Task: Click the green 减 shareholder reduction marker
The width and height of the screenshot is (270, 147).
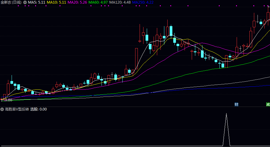Action: coord(268,104)
